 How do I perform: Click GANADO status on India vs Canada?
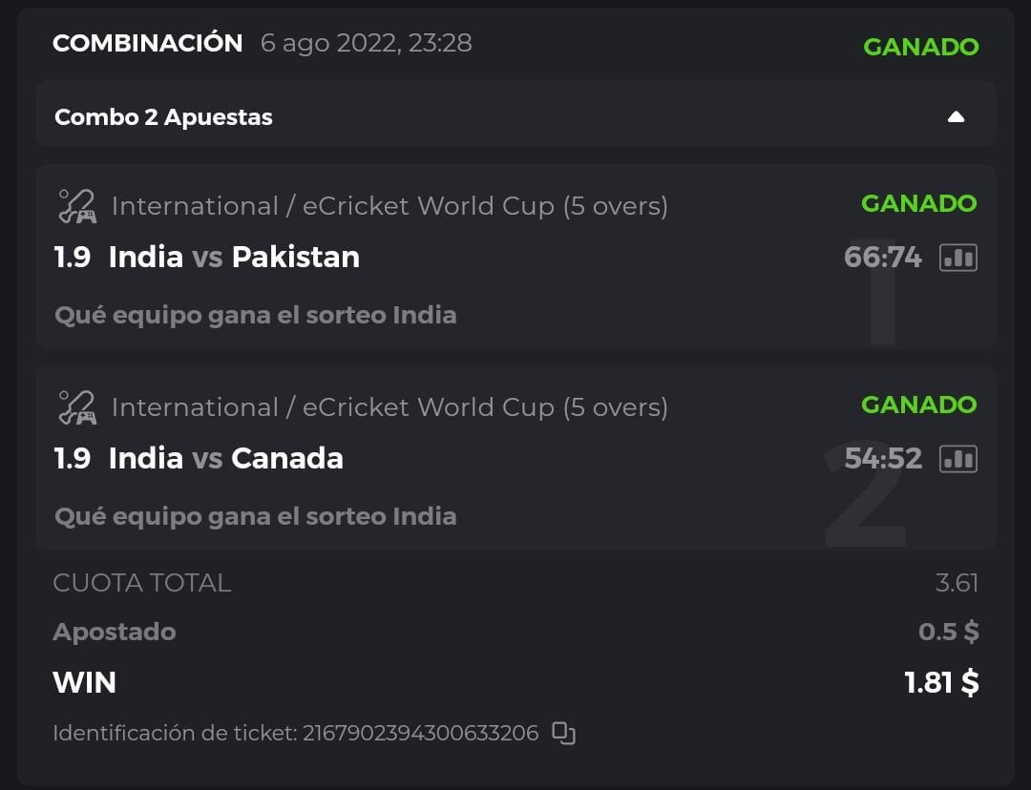[918, 405]
